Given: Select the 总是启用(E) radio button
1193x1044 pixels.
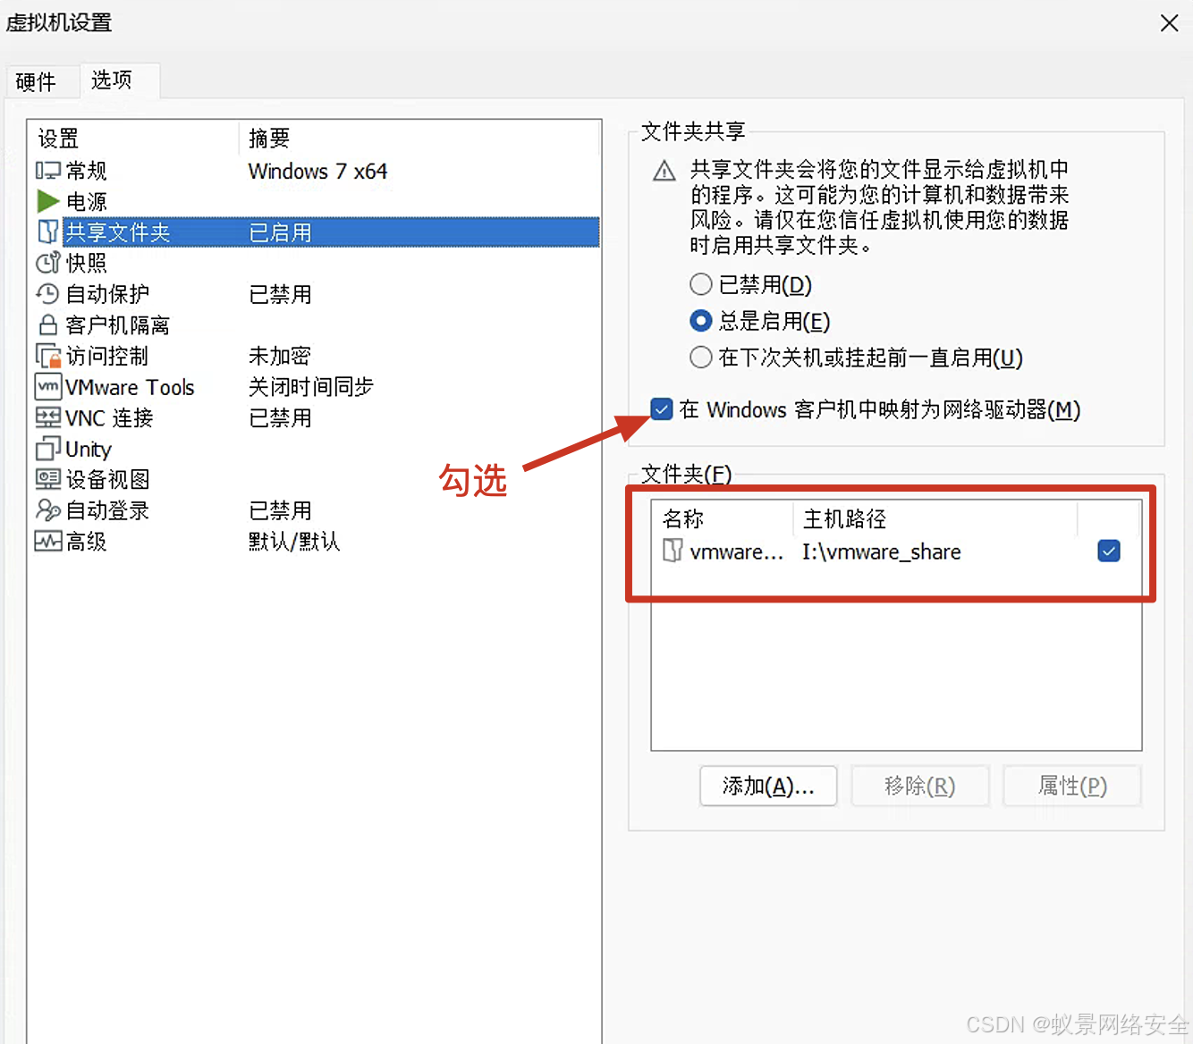Looking at the screenshot, I should [701, 321].
